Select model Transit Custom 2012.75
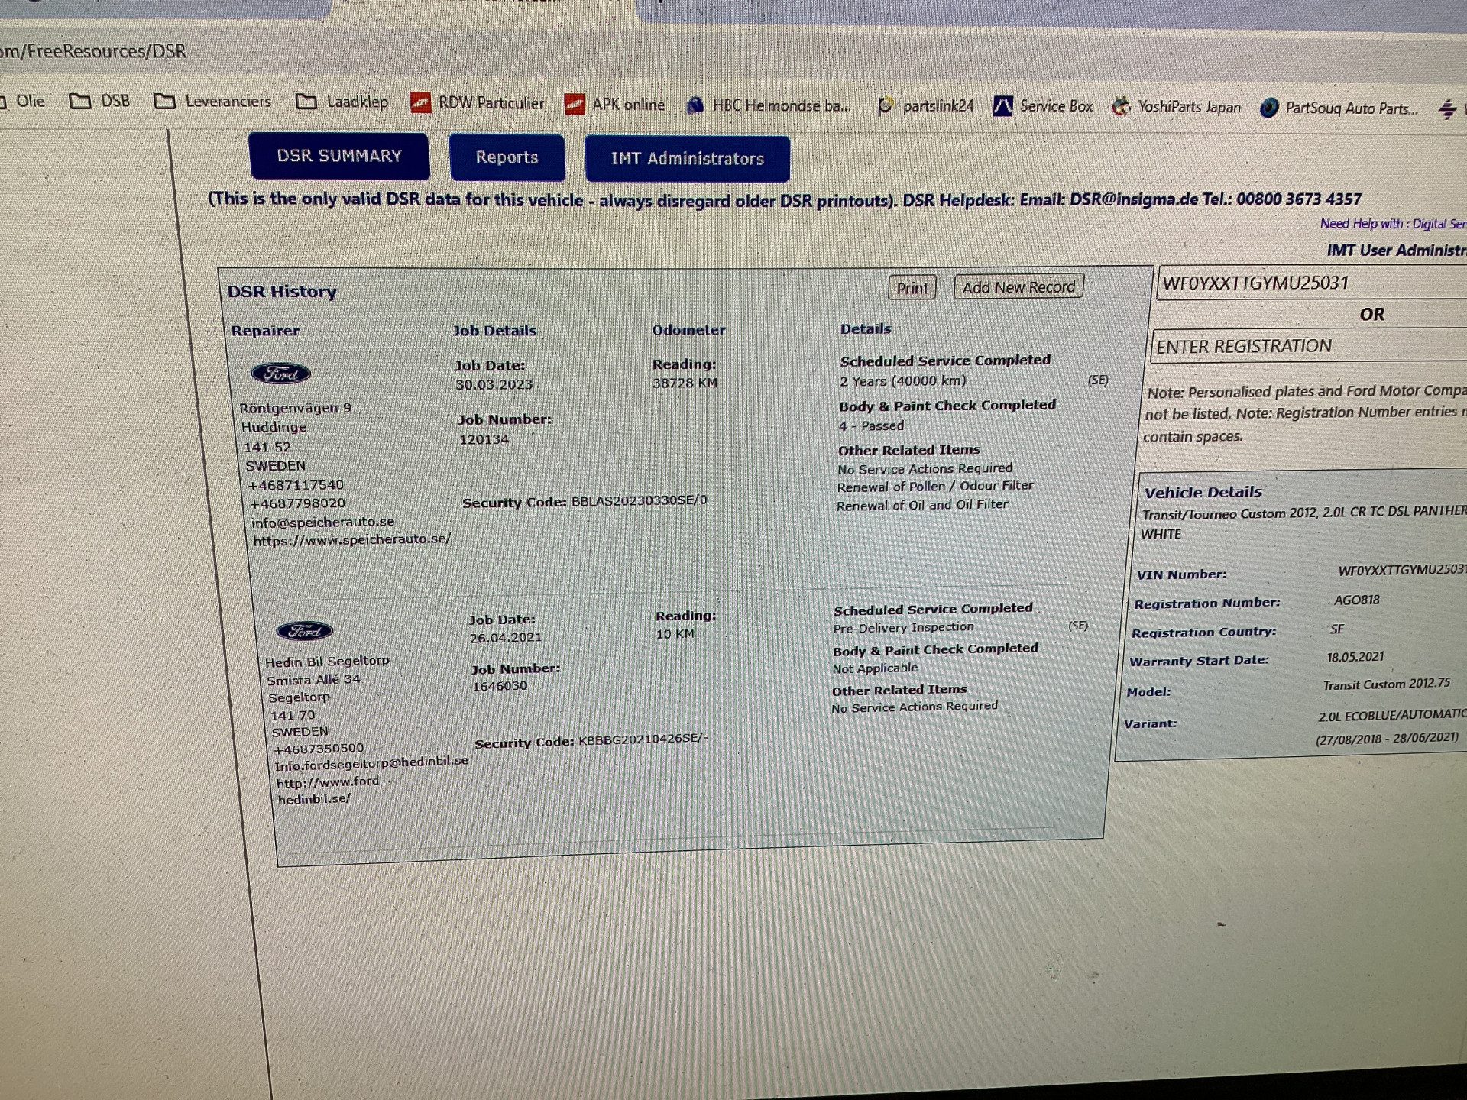1467x1100 pixels. pyautogui.click(x=1386, y=684)
